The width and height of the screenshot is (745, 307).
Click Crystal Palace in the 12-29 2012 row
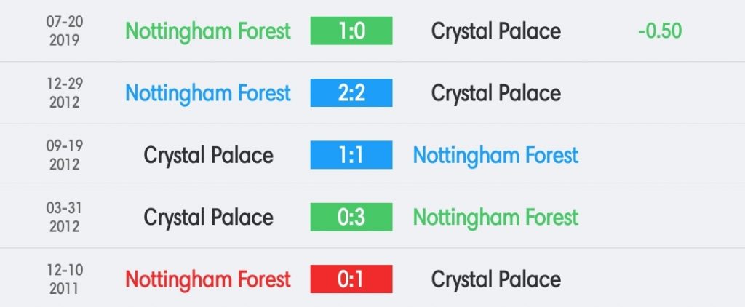point(496,94)
